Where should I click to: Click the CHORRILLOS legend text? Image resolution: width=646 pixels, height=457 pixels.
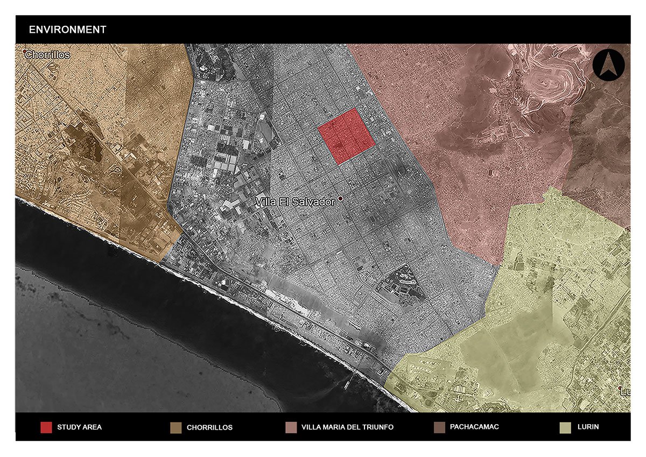[x=209, y=427]
